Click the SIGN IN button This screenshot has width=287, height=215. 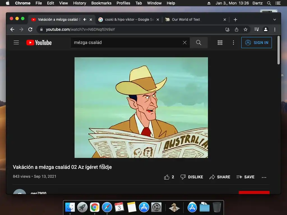(x=256, y=43)
